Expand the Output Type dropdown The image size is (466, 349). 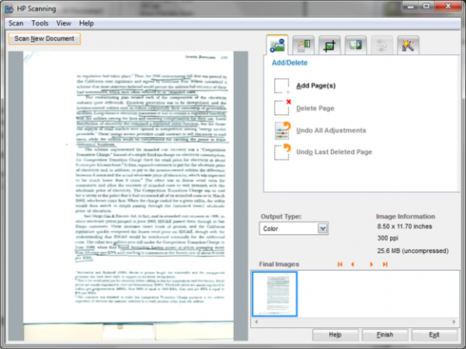[x=322, y=228]
